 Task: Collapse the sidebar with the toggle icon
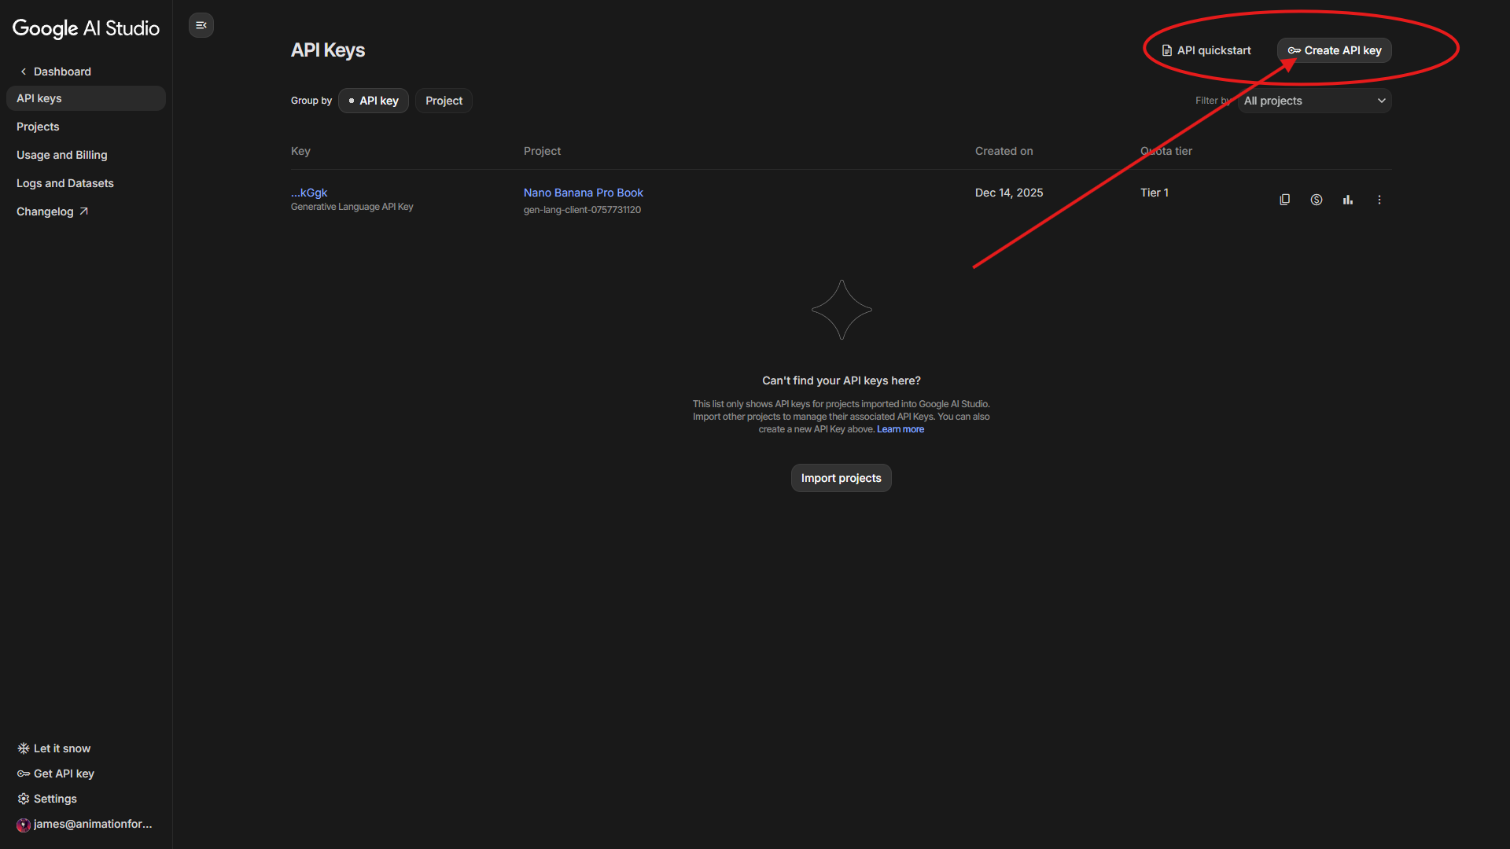[201, 25]
